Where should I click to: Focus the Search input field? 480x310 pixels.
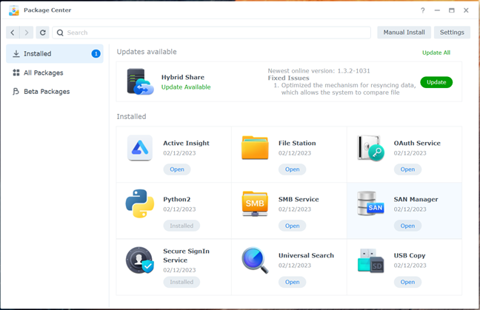[212, 33]
